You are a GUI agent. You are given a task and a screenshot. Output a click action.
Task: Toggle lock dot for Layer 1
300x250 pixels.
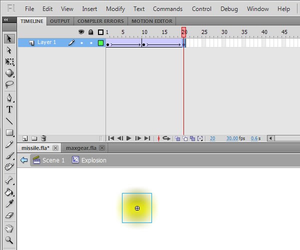pos(91,43)
